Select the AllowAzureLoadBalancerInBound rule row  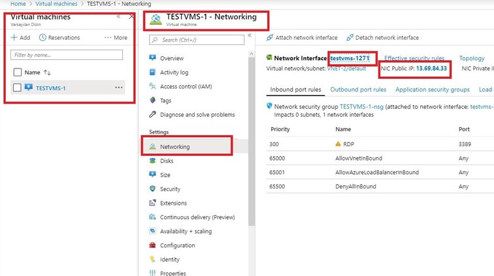380,172
